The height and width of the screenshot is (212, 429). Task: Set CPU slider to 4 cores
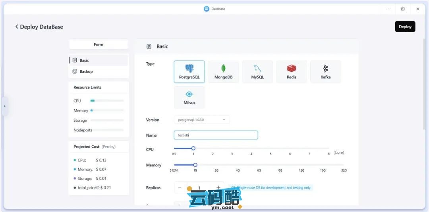tap(251, 148)
